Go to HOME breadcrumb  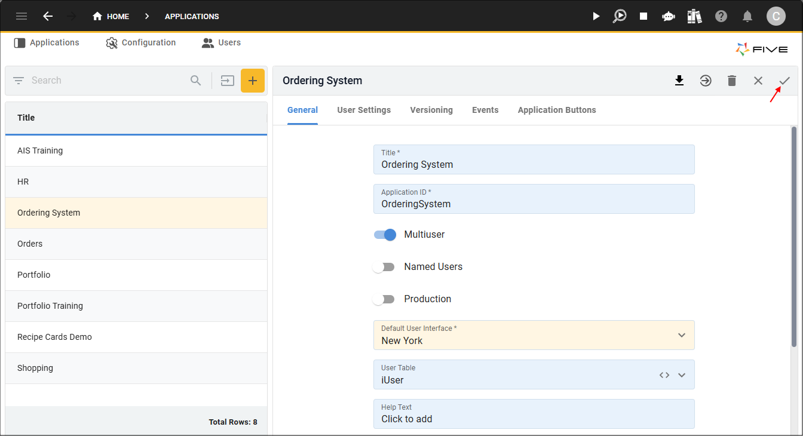point(111,16)
